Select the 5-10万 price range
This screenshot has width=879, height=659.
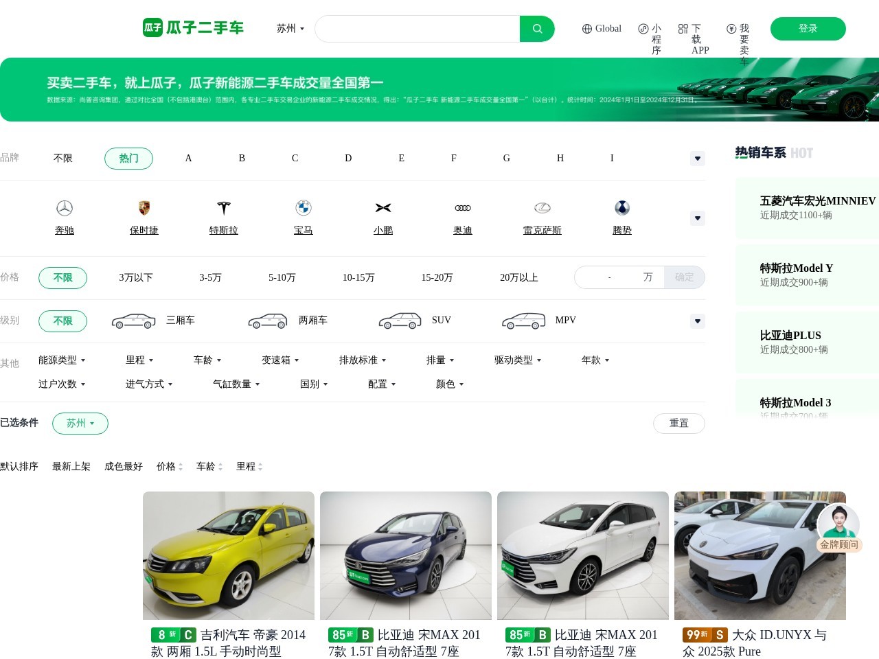point(282,277)
